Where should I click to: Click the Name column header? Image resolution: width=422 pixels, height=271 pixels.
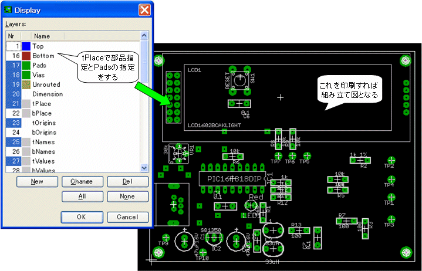(48, 36)
